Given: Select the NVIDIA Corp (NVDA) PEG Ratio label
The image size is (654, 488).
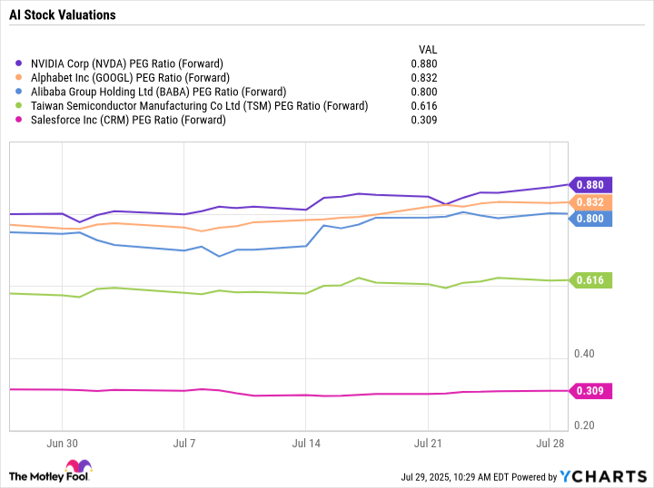Looking at the screenshot, I should point(127,63).
